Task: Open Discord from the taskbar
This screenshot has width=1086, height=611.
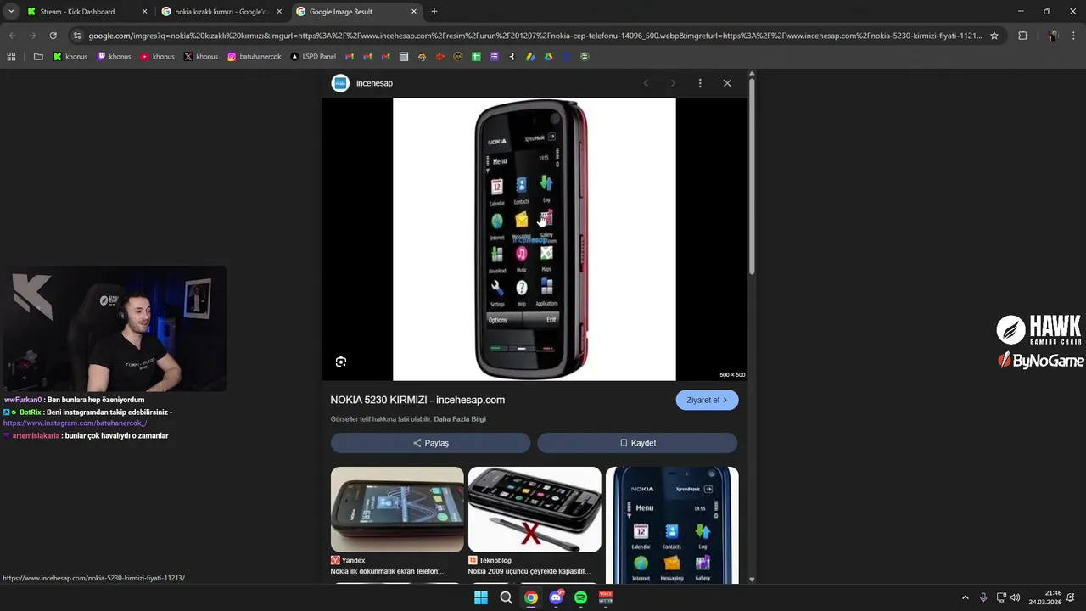Action: click(x=556, y=597)
